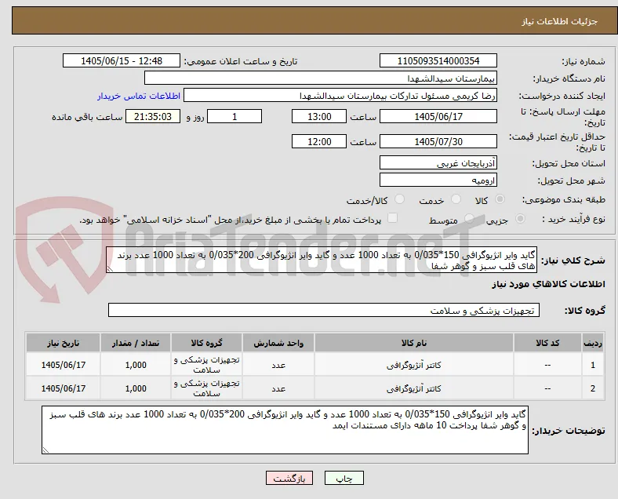Screen dimensions: 618x499
Task: Click the توضیحات خریدار textarea
Action: (285, 430)
